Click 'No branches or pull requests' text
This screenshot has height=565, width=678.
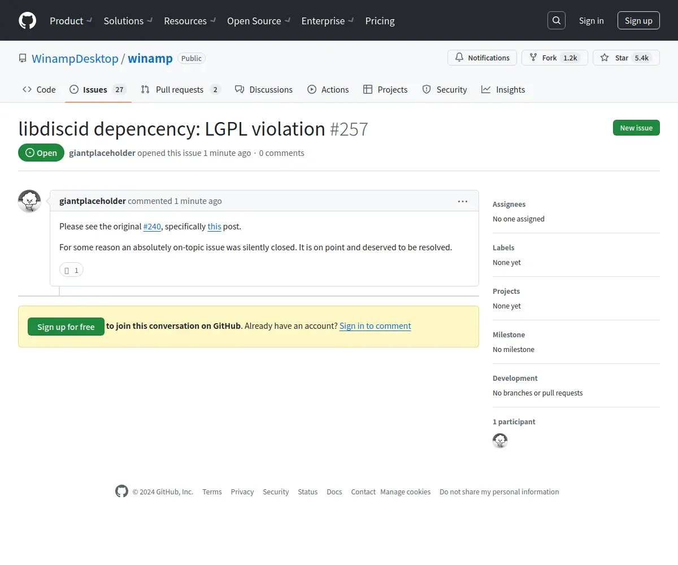(538, 393)
